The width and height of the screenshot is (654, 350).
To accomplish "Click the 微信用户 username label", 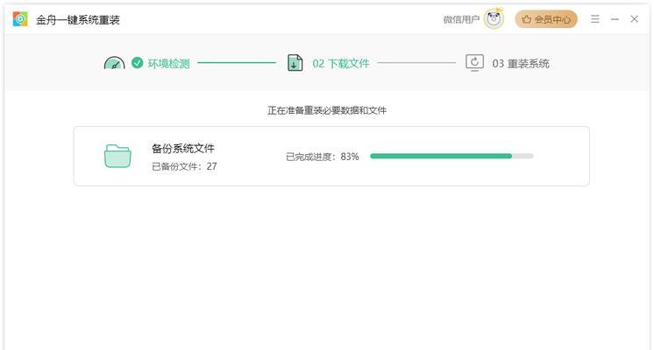I will tap(461, 19).
